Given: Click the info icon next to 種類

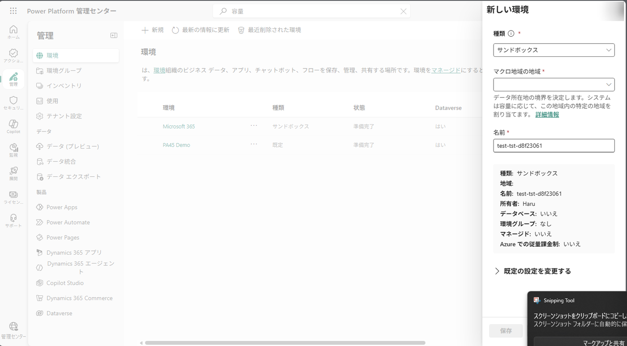Looking at the screenshot, I should tap(511, 34).
